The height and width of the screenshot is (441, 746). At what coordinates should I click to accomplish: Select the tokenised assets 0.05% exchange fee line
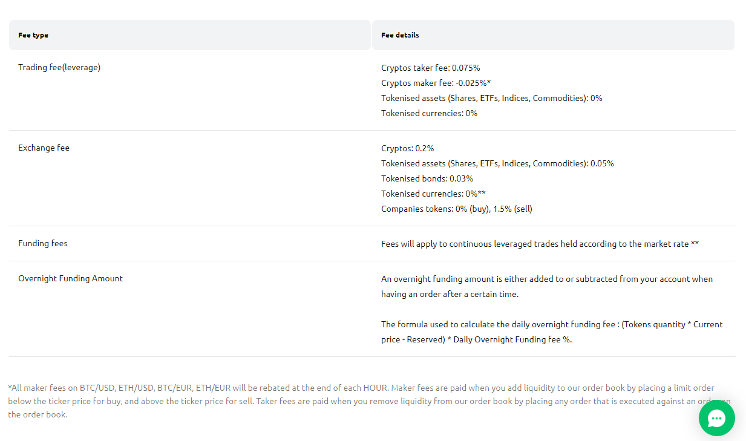pos(497,163)
